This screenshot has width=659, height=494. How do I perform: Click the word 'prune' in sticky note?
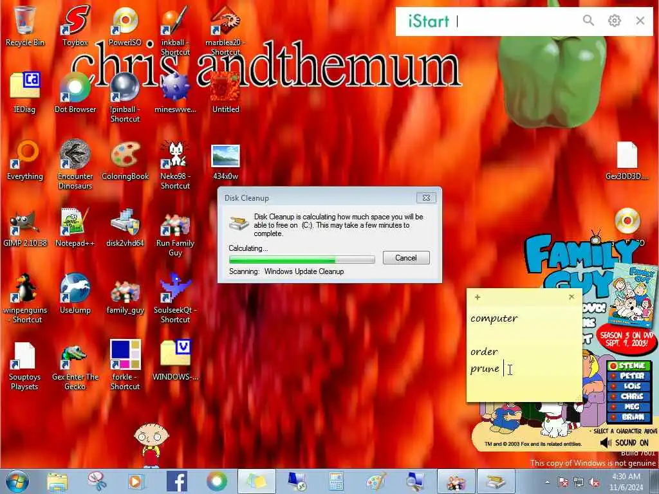(x=485, y=369)
